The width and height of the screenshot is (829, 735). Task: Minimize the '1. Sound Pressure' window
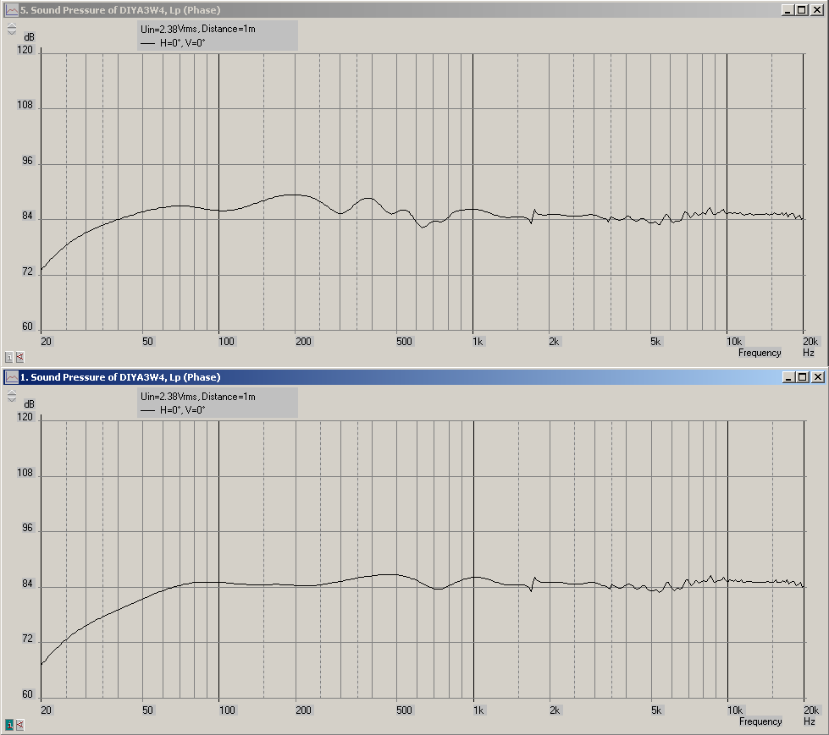point(788,377)
